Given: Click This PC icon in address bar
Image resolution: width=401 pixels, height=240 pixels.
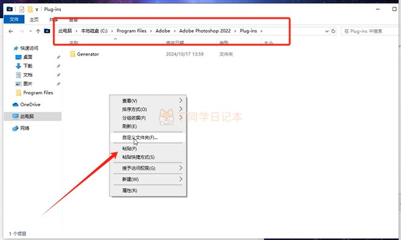Looking at the screenshot, I should pos(47,31).
